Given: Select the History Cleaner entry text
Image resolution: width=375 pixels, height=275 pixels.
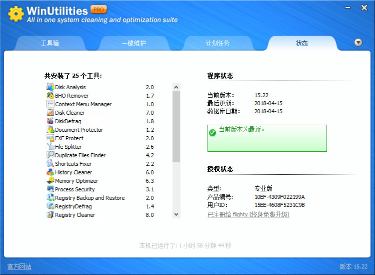Looking at the screenshot, I should point(73,172).
